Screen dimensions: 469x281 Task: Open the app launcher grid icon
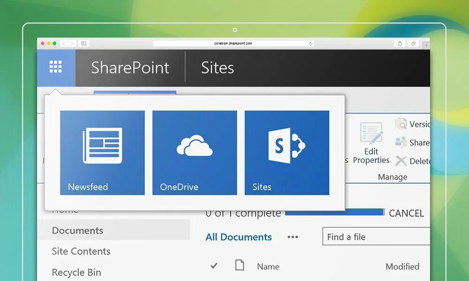point(56,67)
